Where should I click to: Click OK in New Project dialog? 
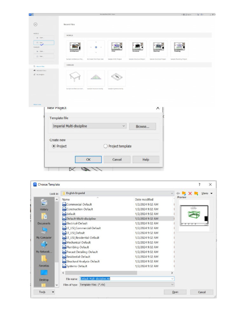[x=88, y=160]
